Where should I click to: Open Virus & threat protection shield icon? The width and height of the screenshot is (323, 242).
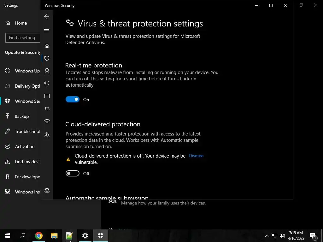(47, 58)
